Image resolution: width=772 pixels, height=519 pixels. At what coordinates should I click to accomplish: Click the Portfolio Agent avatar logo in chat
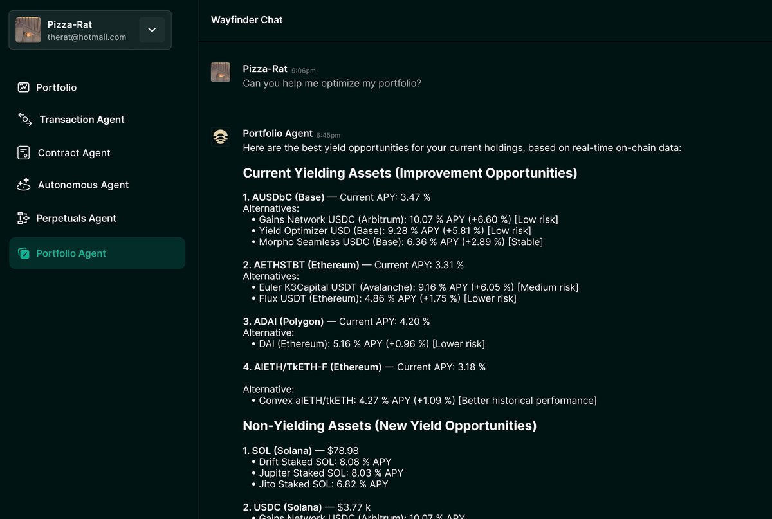point(221,137)
